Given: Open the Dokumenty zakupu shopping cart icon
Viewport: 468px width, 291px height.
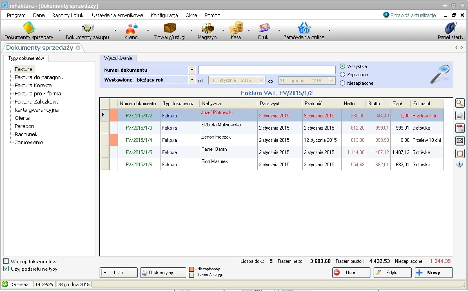Looking at the screenshot, I should click(x=87, y=28).
